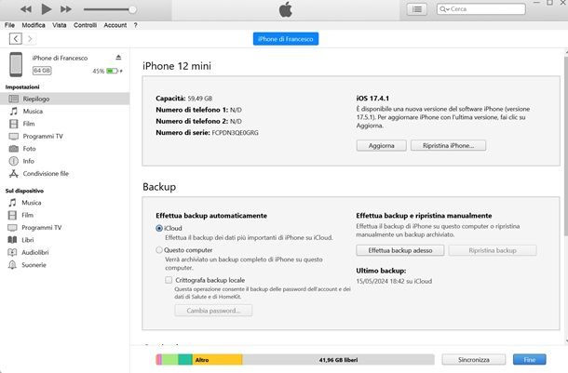Viewport: 568px width, 373px height.
Task: Click the Sincronizza button
Action: coord(473,360)
